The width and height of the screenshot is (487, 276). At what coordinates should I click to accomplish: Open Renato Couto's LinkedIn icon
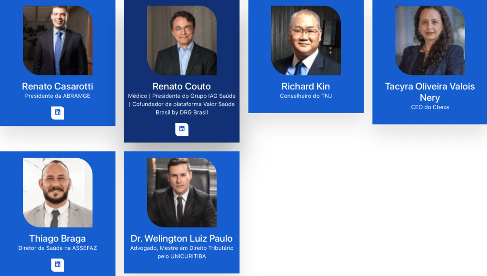182,129
